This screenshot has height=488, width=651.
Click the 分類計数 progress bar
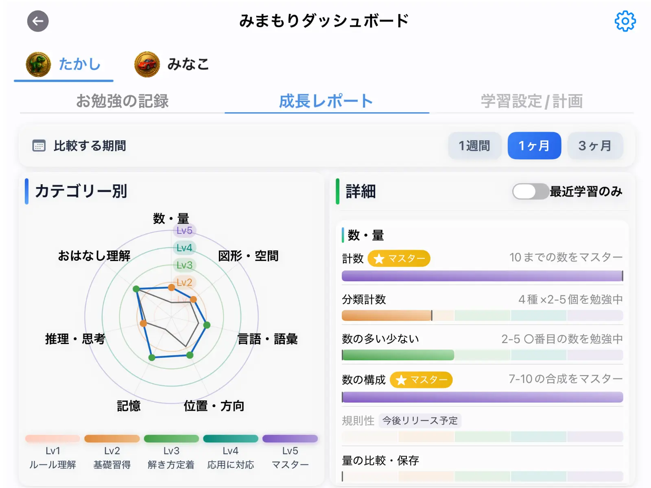point(482,316)
